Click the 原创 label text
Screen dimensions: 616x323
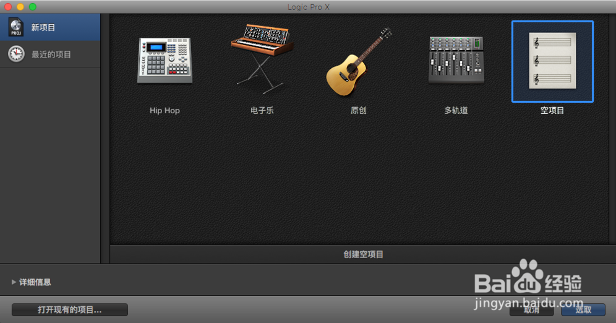[x=358, y=110]
